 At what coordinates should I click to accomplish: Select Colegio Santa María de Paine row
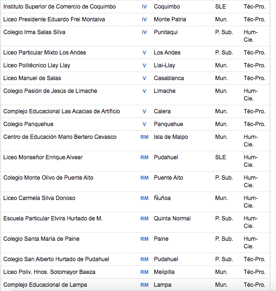tap(135, 243)
